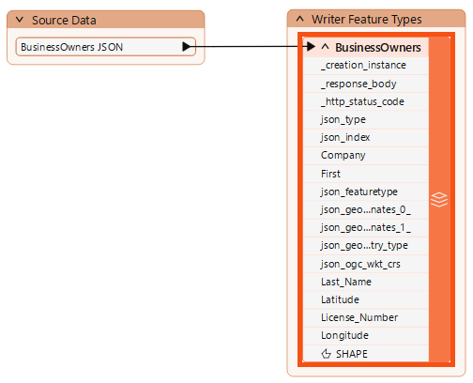473x383 pixels.
Task: Click the stacked layers icon on writer
Action: [439, 200]
